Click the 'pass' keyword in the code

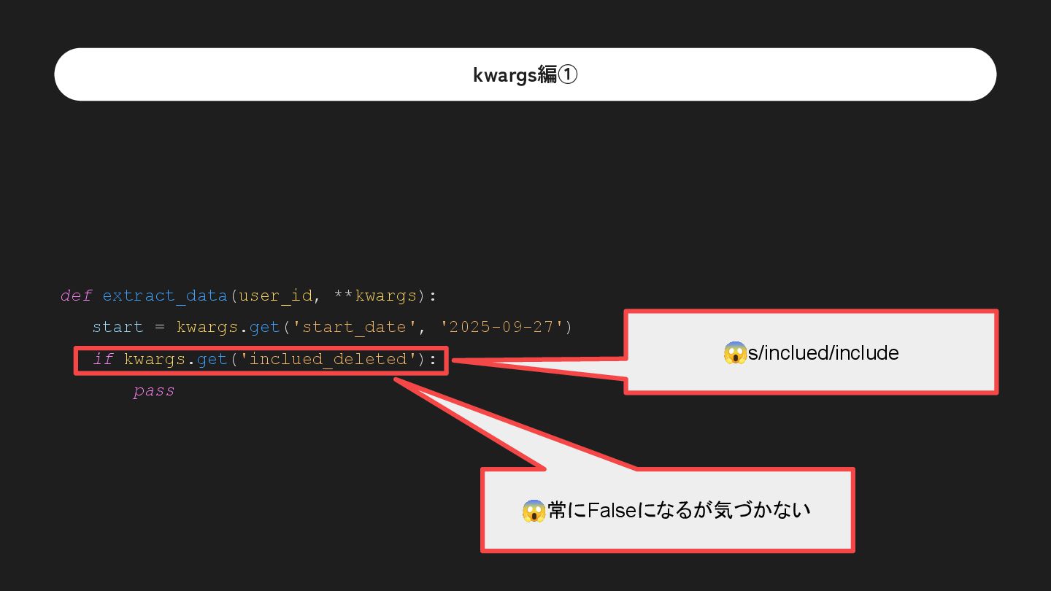coord(154,390)
